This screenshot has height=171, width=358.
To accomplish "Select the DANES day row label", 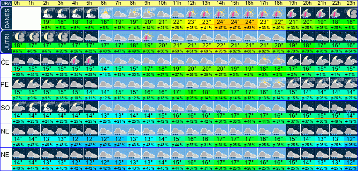I will 6,18.
